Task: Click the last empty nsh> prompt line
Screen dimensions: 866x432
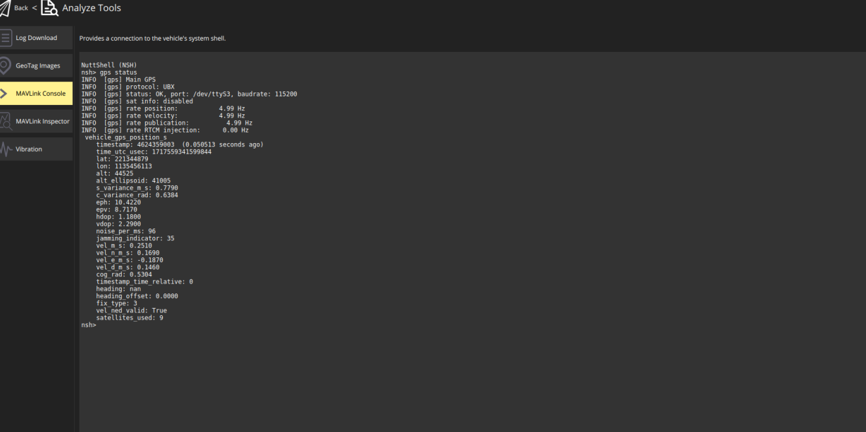Action: tap(89, 325)
